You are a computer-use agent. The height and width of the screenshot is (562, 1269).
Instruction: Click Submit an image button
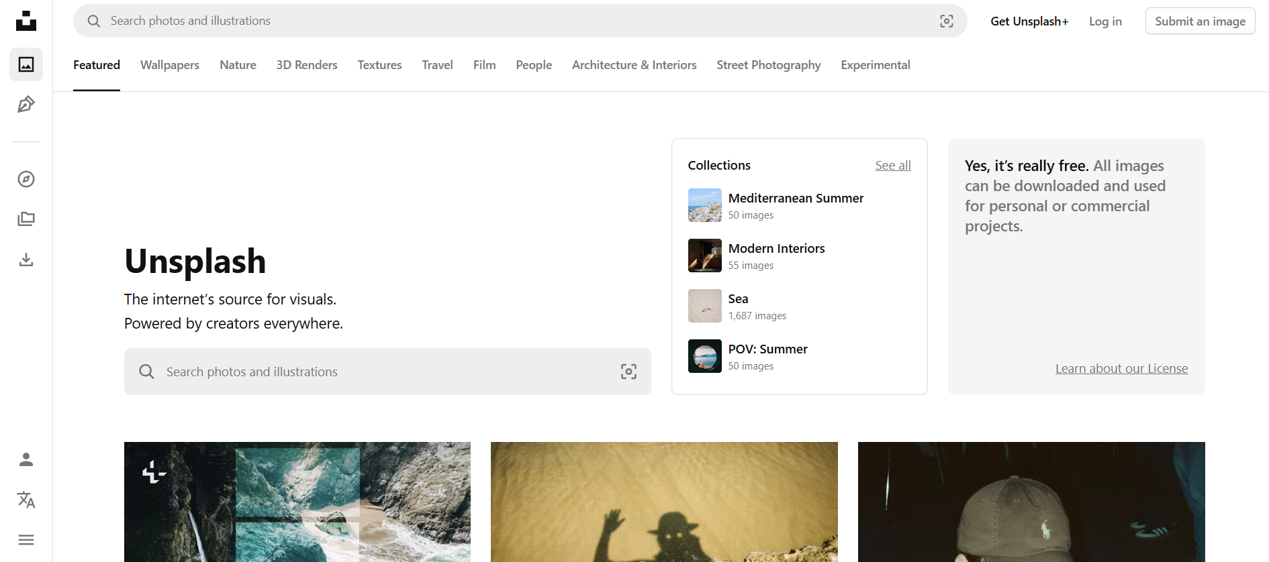pyautogui.click(x=1200, y=21)
